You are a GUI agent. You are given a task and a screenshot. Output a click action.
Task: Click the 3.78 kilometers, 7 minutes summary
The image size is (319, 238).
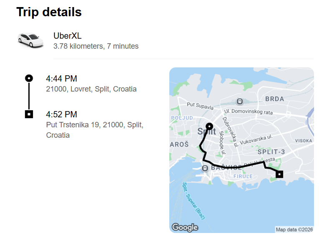coord(96,46)
